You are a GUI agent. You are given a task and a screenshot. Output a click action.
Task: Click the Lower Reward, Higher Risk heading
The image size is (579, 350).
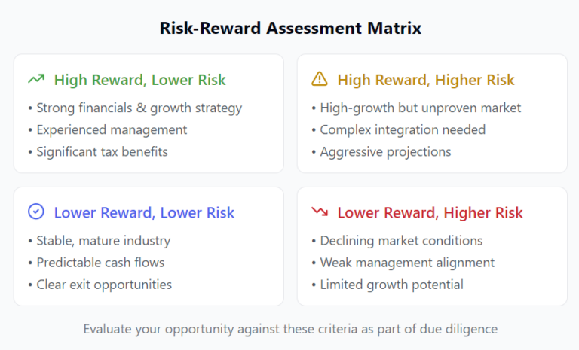coord(430,213)
